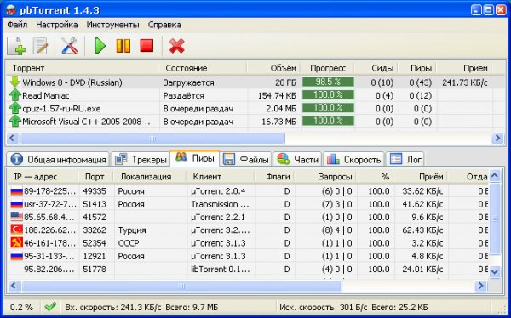Open the Настройка menu
This screenshot has width=511, height=318.
[x=57, y=25]
